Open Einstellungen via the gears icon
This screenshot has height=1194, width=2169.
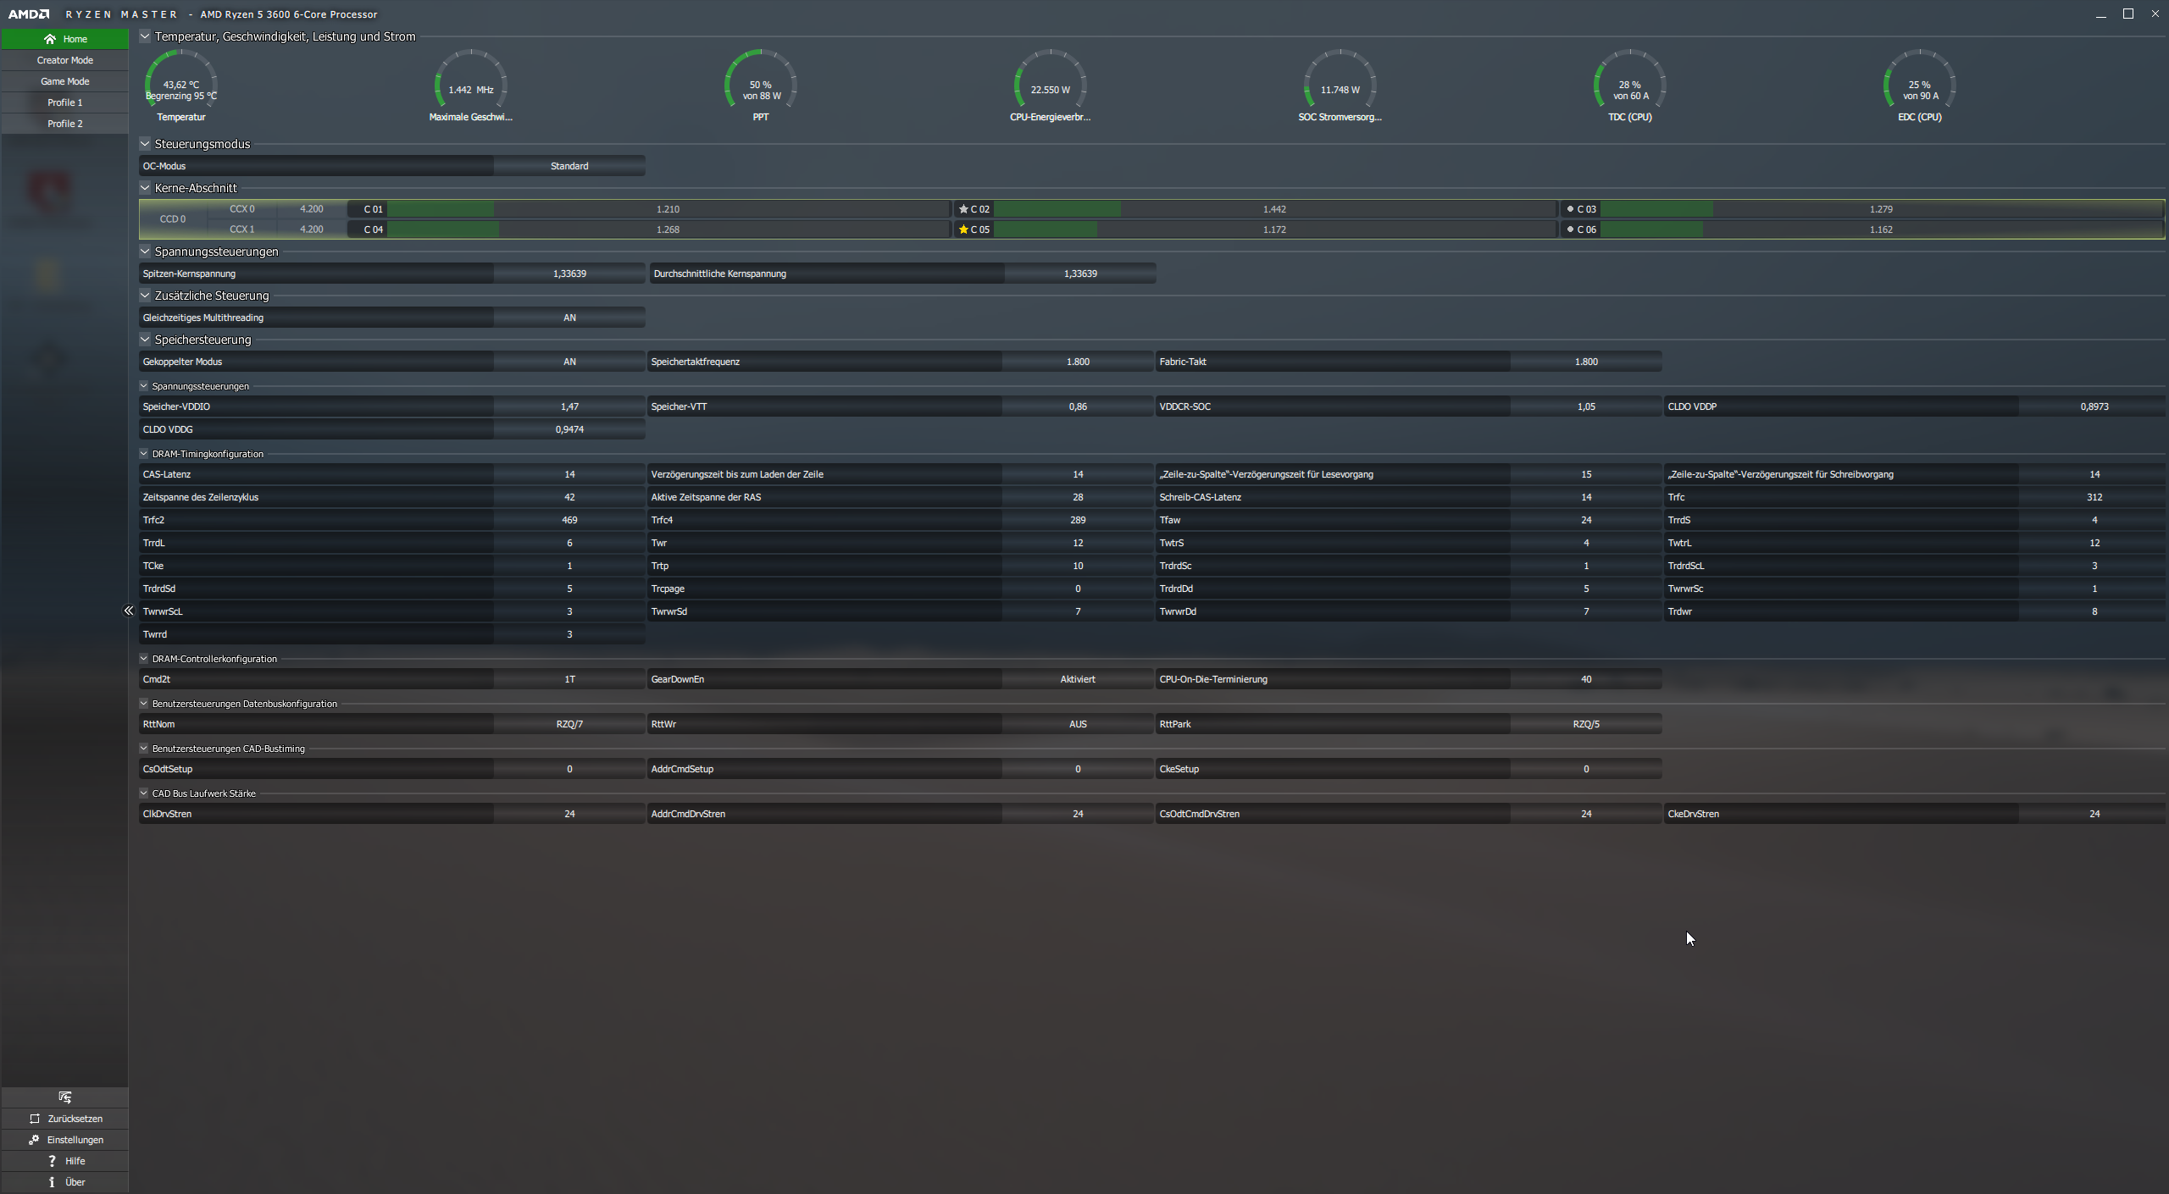tap(34, 1140)
